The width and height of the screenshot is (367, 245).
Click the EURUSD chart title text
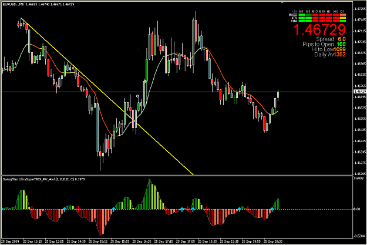click(x=38, y=4)
